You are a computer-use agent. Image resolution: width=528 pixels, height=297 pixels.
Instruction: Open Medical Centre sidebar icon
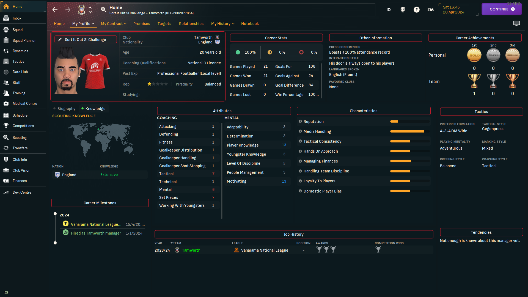click(x=6, y=103)
